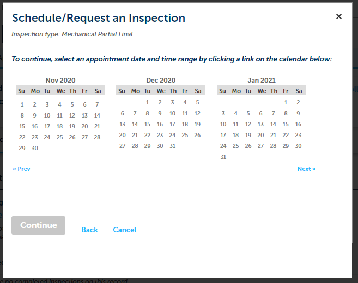Advance calendar using Next link

pos(306,169)
